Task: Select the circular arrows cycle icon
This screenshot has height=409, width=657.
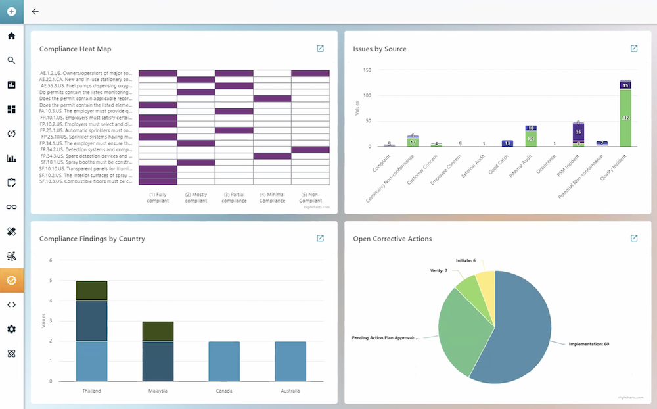Action: (11, 134)
